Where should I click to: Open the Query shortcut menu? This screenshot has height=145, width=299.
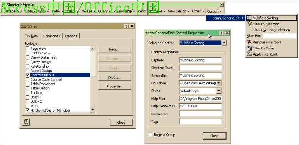pyautogui.click(x=104, y=11)
